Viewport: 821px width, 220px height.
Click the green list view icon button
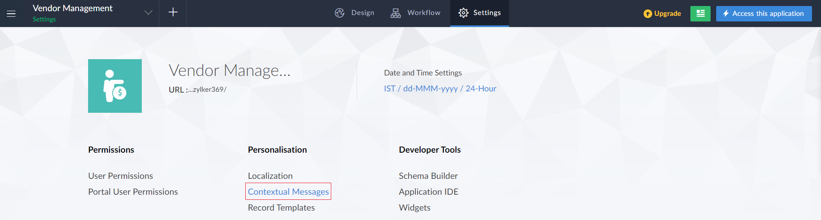[700, 14]
